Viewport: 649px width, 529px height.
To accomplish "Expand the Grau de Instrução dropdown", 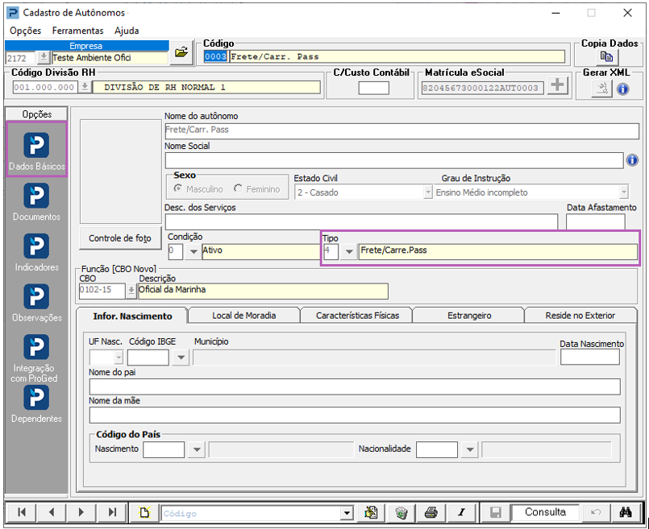I will pyautogui.click(x=623, y=192).
